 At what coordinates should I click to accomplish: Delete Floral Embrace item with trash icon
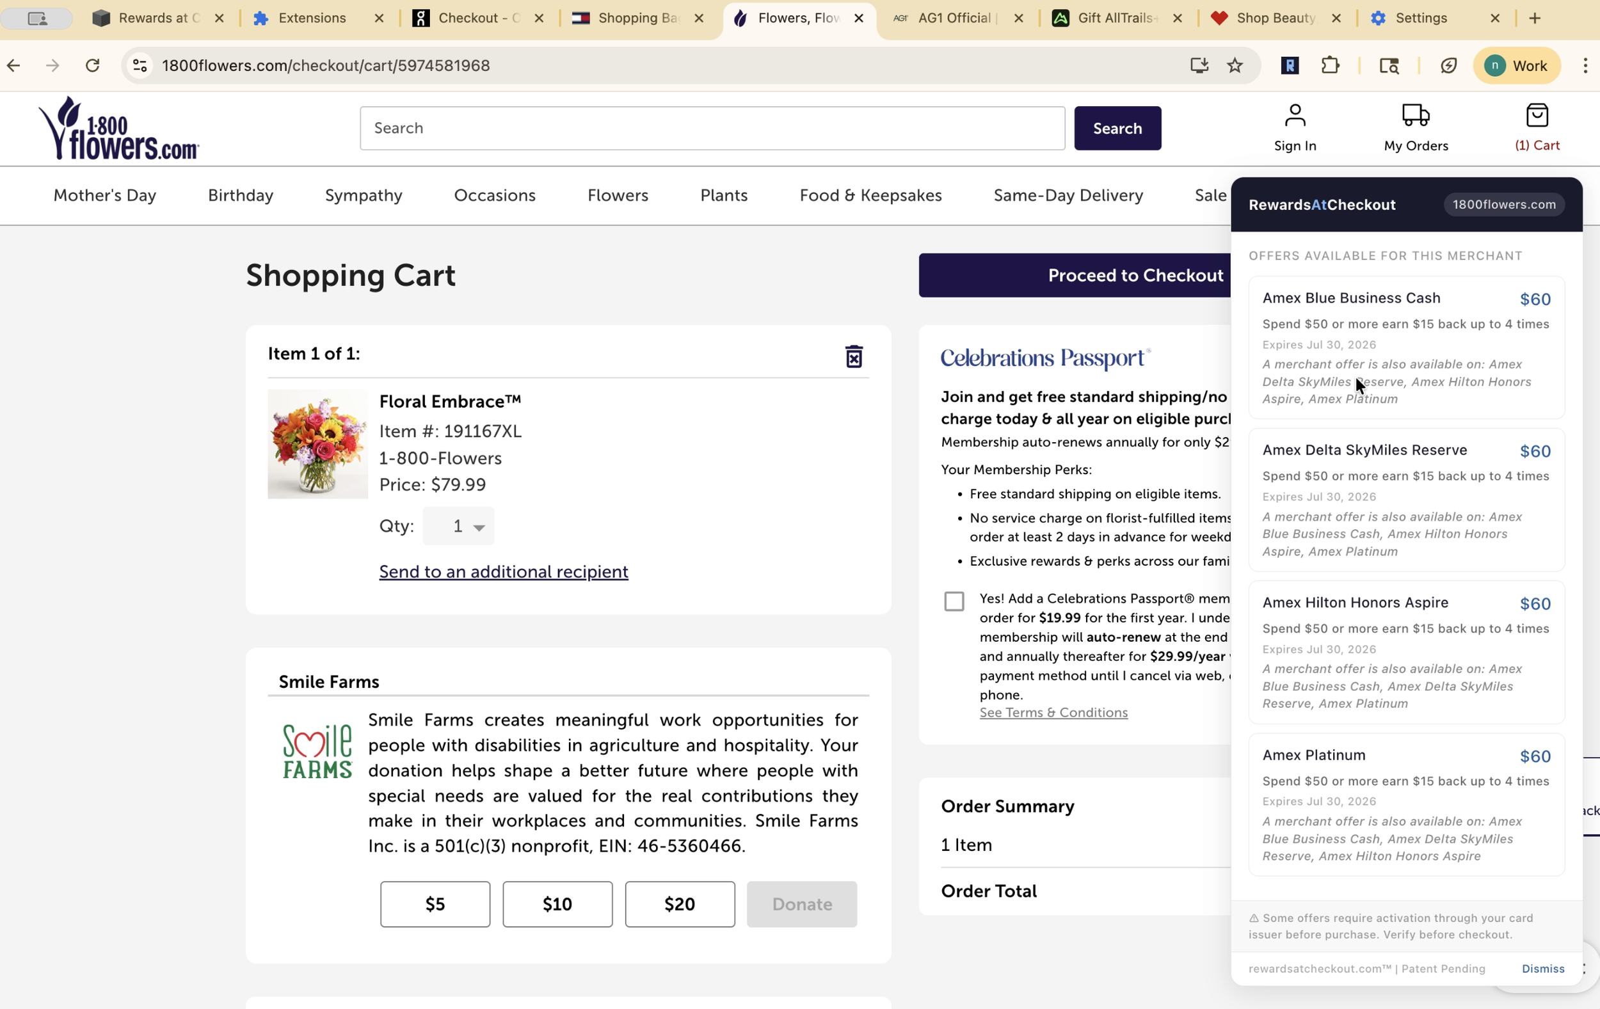853,357
